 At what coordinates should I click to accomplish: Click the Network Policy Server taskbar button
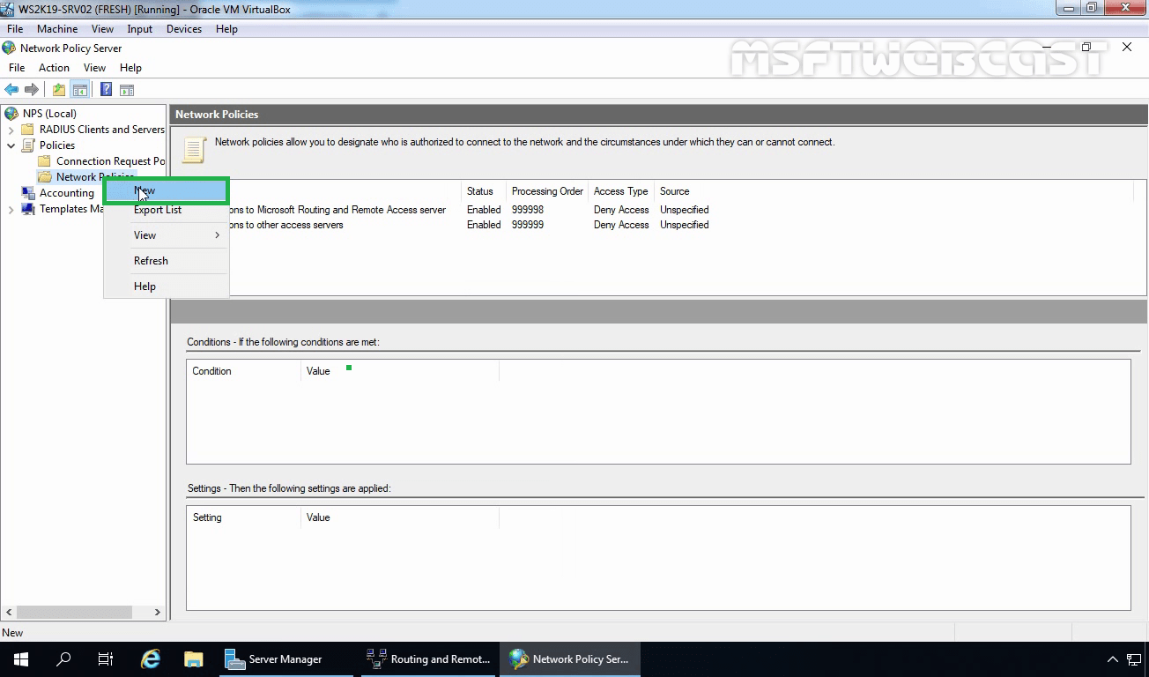[x=571, y=659]
